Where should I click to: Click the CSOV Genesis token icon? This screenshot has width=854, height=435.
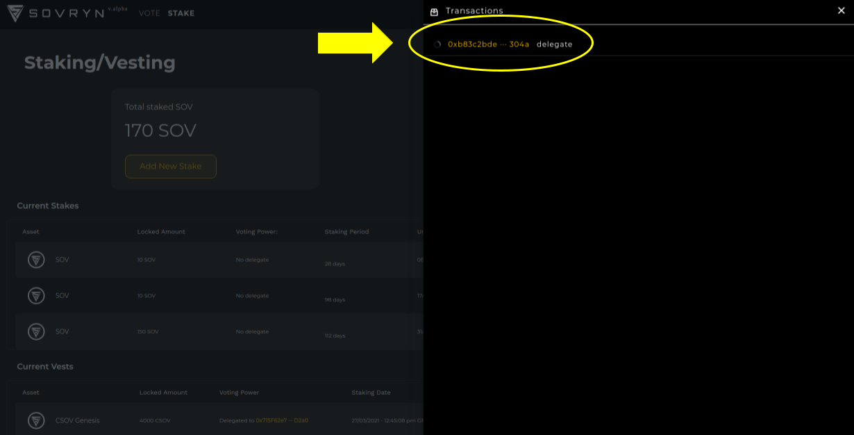point(36,420)
